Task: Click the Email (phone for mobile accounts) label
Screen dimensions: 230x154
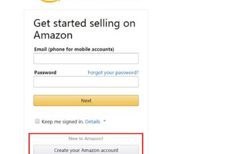Action: click(74, 49)
